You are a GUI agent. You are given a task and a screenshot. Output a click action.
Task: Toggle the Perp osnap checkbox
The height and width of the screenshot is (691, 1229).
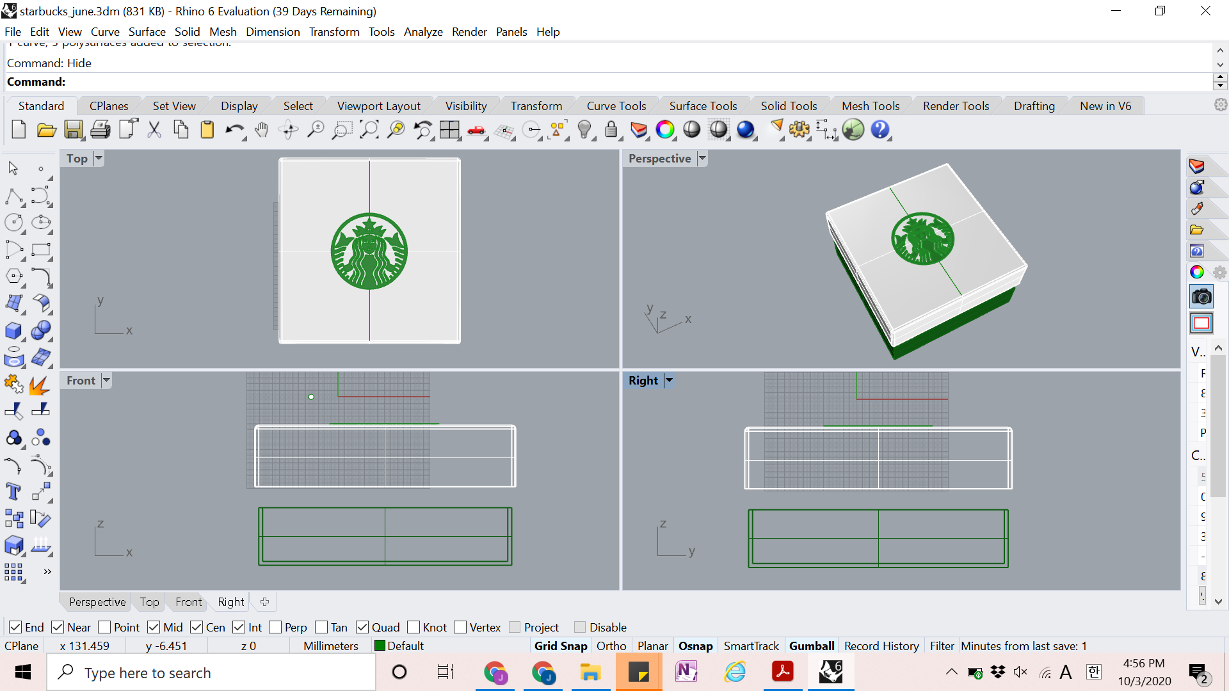coord(276,627)
